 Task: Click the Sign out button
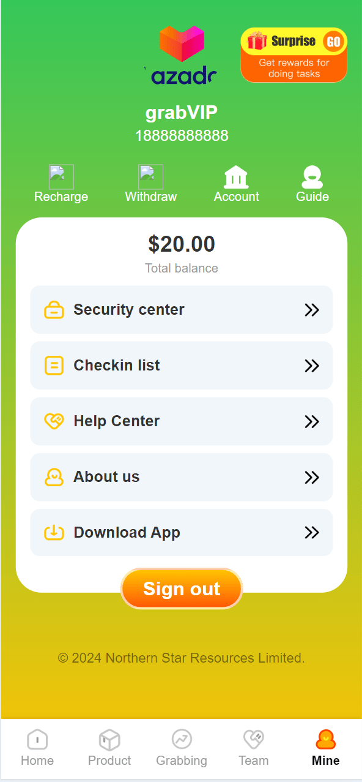pyautogui.click(x=182, y=588)
